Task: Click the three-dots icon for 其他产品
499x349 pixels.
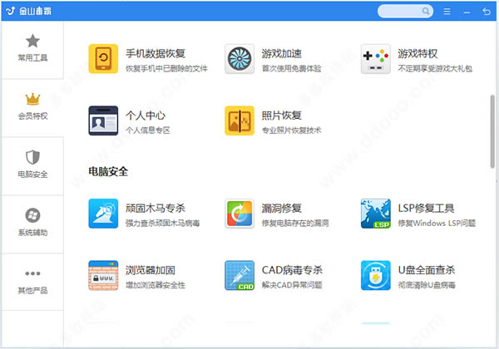Action: click(32, 273)
